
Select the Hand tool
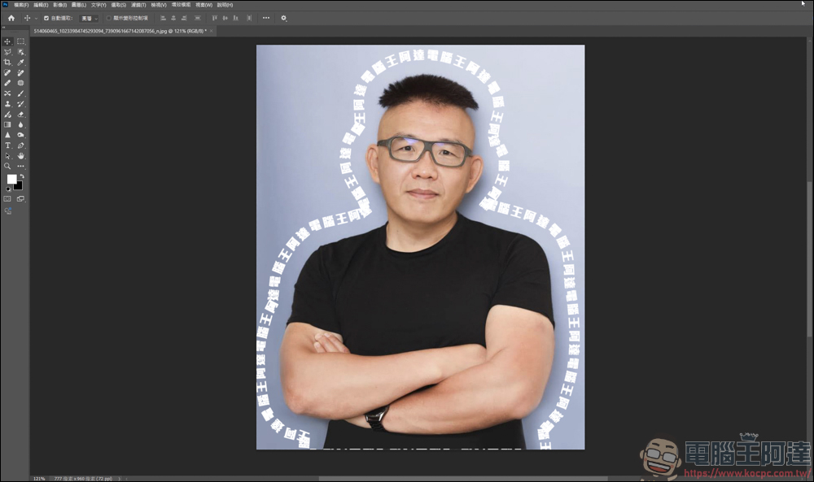click(21, 155)
